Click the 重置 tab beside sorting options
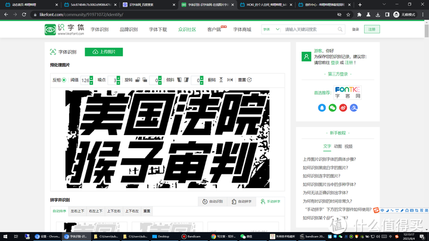Image resolution: width=429 pixels, height=241 pixels. pos(147,211)
